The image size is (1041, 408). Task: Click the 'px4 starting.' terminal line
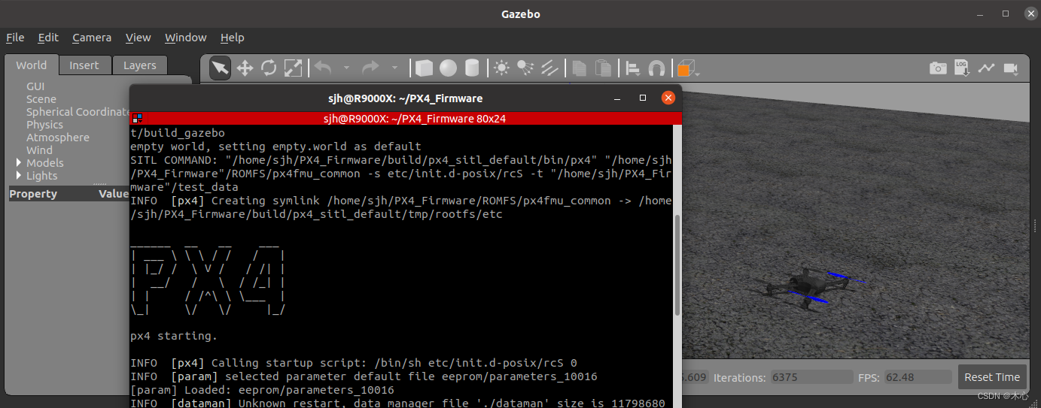174,336
